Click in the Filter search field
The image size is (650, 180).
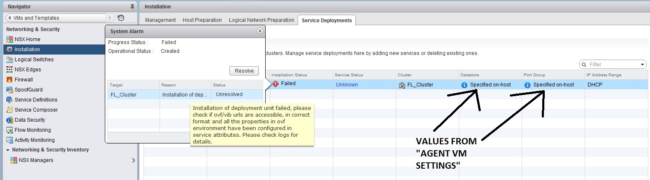613,65
